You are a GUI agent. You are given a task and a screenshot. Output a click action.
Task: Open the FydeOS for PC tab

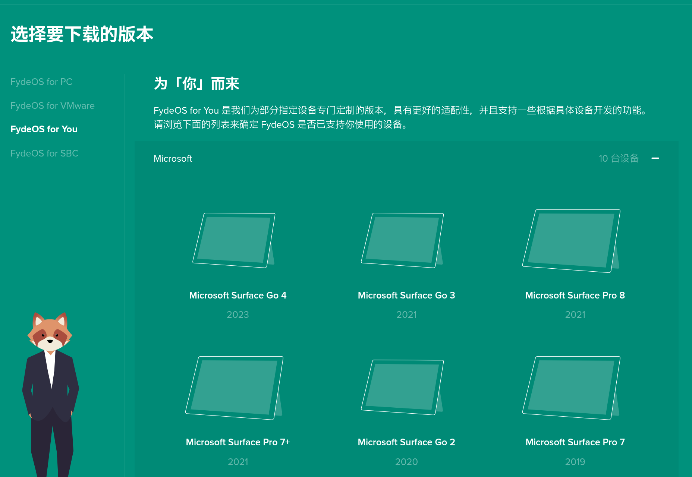click(x=41, y=82)
